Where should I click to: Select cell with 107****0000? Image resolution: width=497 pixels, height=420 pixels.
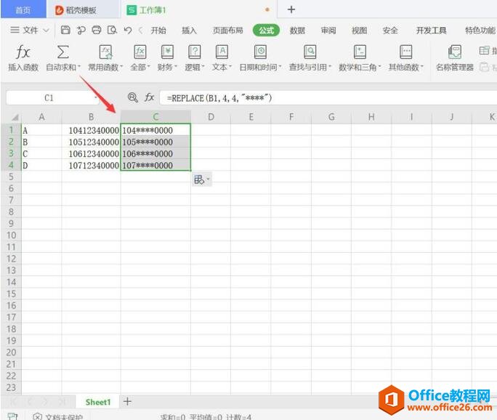pos(155,166)
